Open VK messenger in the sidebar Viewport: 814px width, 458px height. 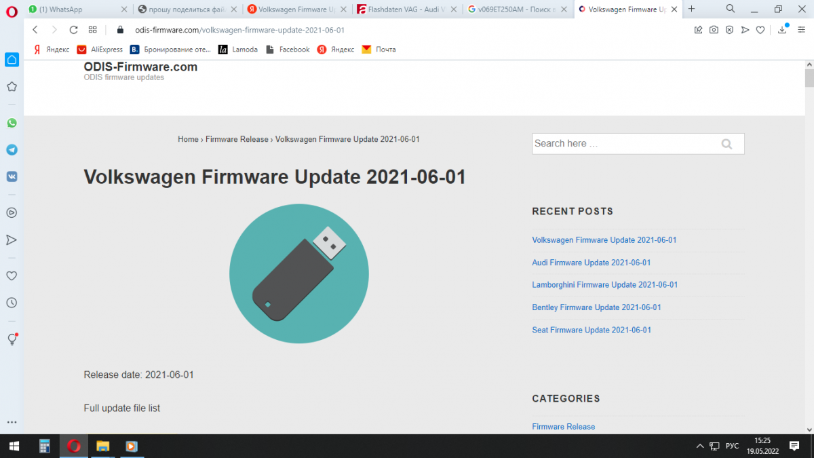pyautogui.click(x=12, y=176)
